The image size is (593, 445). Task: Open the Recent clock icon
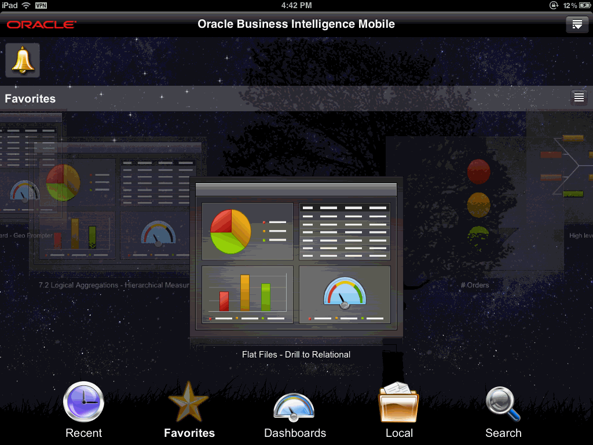(83, 402)
